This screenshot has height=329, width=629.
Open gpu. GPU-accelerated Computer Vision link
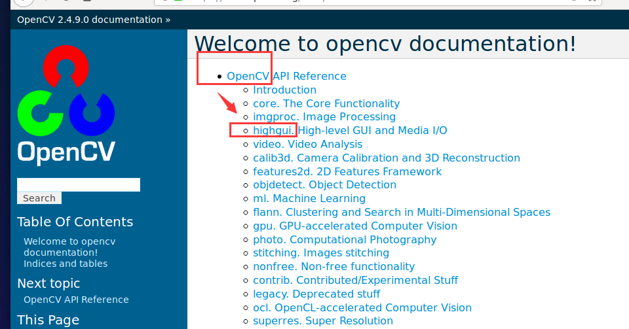click(355, 226)
